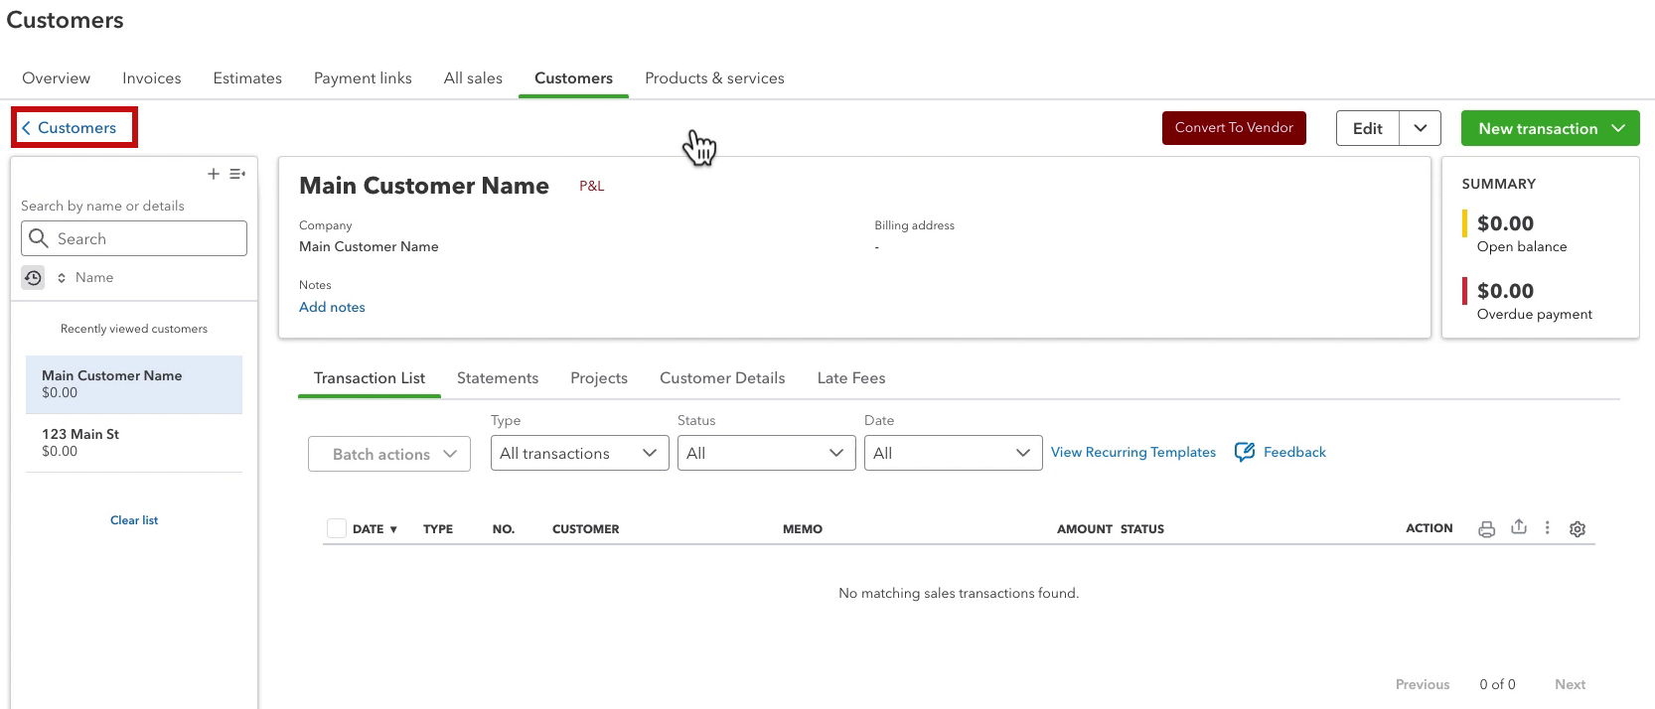Collapse the customer list panel icon

[x=237, y=174]
